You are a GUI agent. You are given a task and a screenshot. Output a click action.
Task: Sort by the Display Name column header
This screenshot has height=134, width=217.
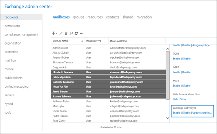[68, 41]
